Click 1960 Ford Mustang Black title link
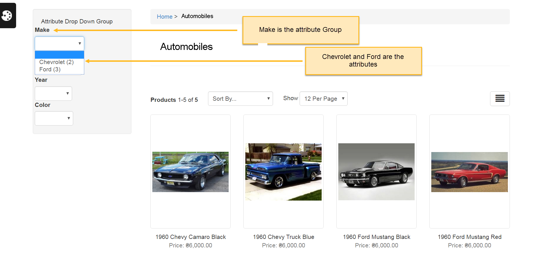The image size is (537, 266). (376, 237)
